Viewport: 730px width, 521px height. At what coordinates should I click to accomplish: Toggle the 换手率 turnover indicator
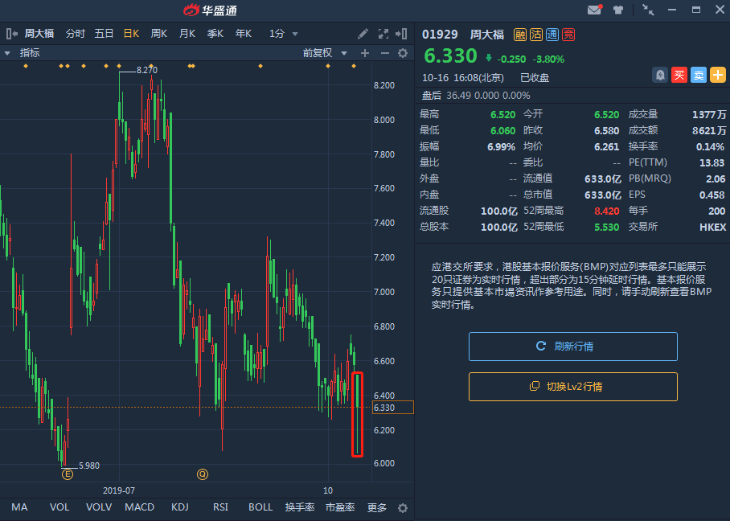[300, 507]
